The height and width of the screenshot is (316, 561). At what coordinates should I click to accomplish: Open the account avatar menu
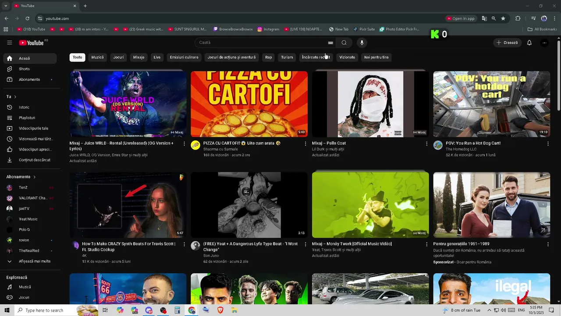tap(544, 43)
